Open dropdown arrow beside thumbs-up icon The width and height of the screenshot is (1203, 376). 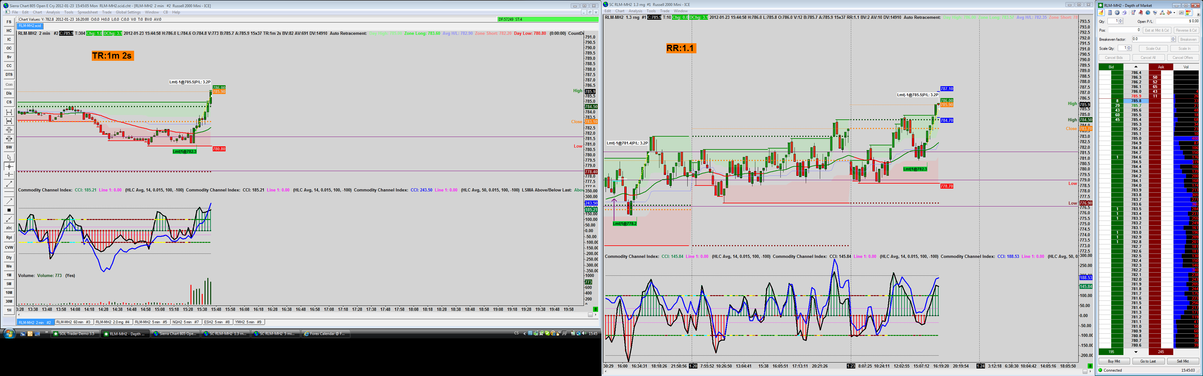[1174, 13]
